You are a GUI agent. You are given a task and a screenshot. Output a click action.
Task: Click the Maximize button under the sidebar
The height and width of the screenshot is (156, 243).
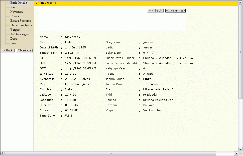coord(24,50)
